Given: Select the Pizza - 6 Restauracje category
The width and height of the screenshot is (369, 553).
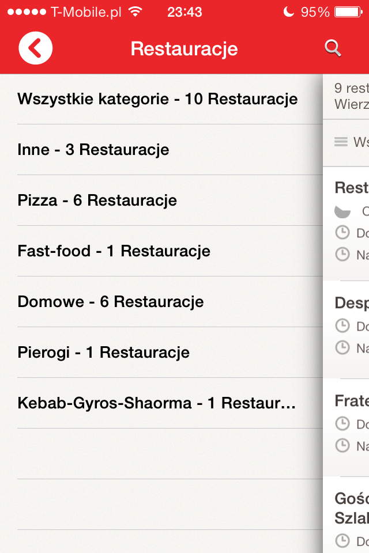Looking at the screenshot, I should click(97, 200).
